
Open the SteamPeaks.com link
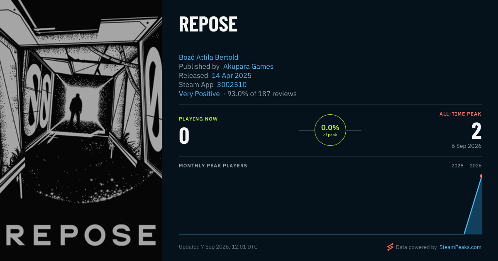pyautogui.click(x=460, y=247)
